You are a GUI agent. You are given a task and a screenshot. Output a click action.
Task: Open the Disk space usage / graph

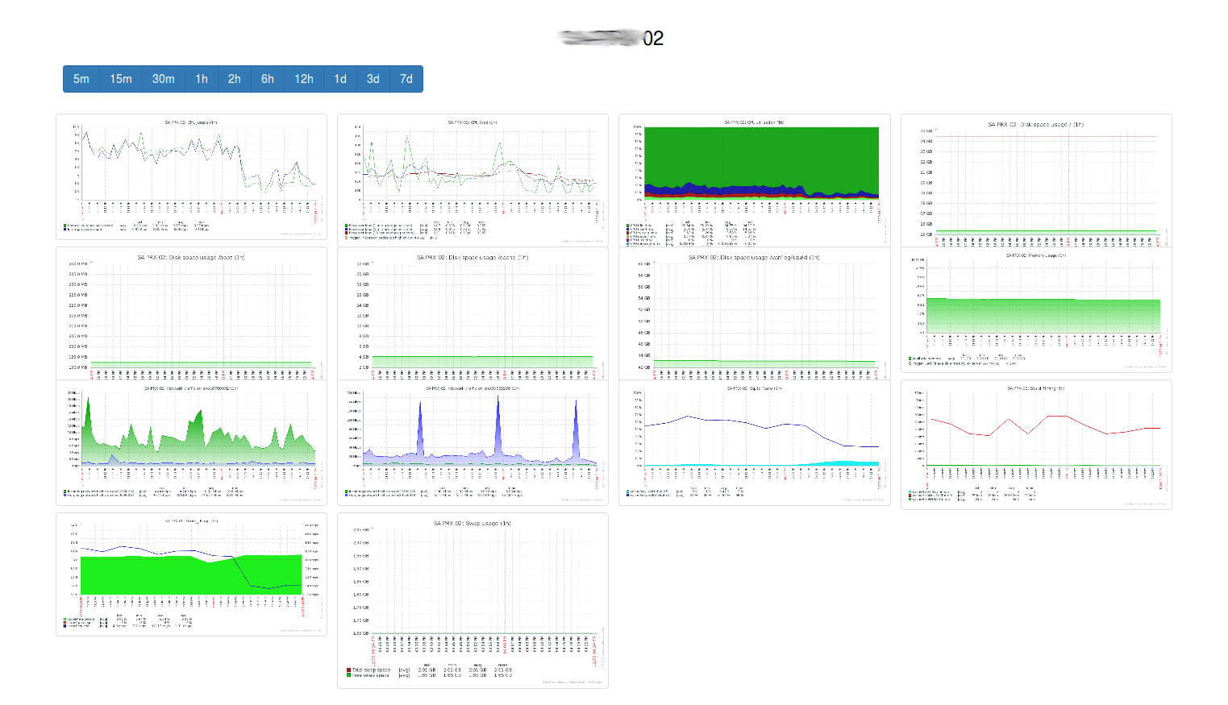(1035, 180)
